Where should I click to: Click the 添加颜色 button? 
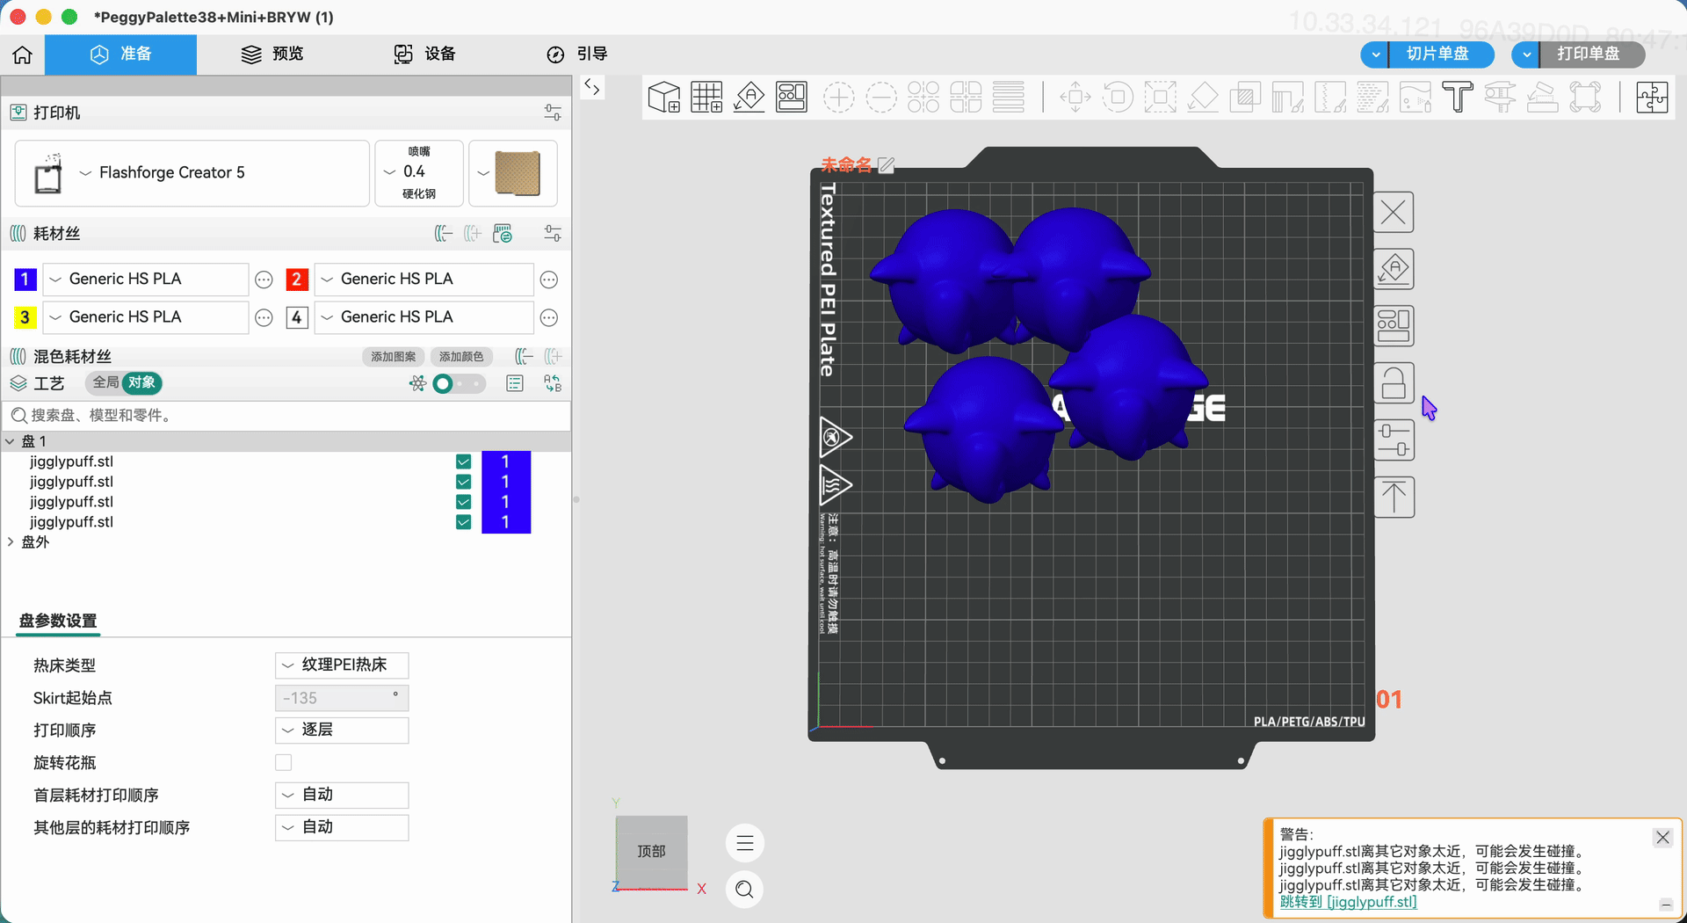click(x=461, y=357)
